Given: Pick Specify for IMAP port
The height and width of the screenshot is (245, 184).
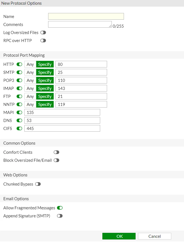Looking at the screenshot, I should pos(45,88).
